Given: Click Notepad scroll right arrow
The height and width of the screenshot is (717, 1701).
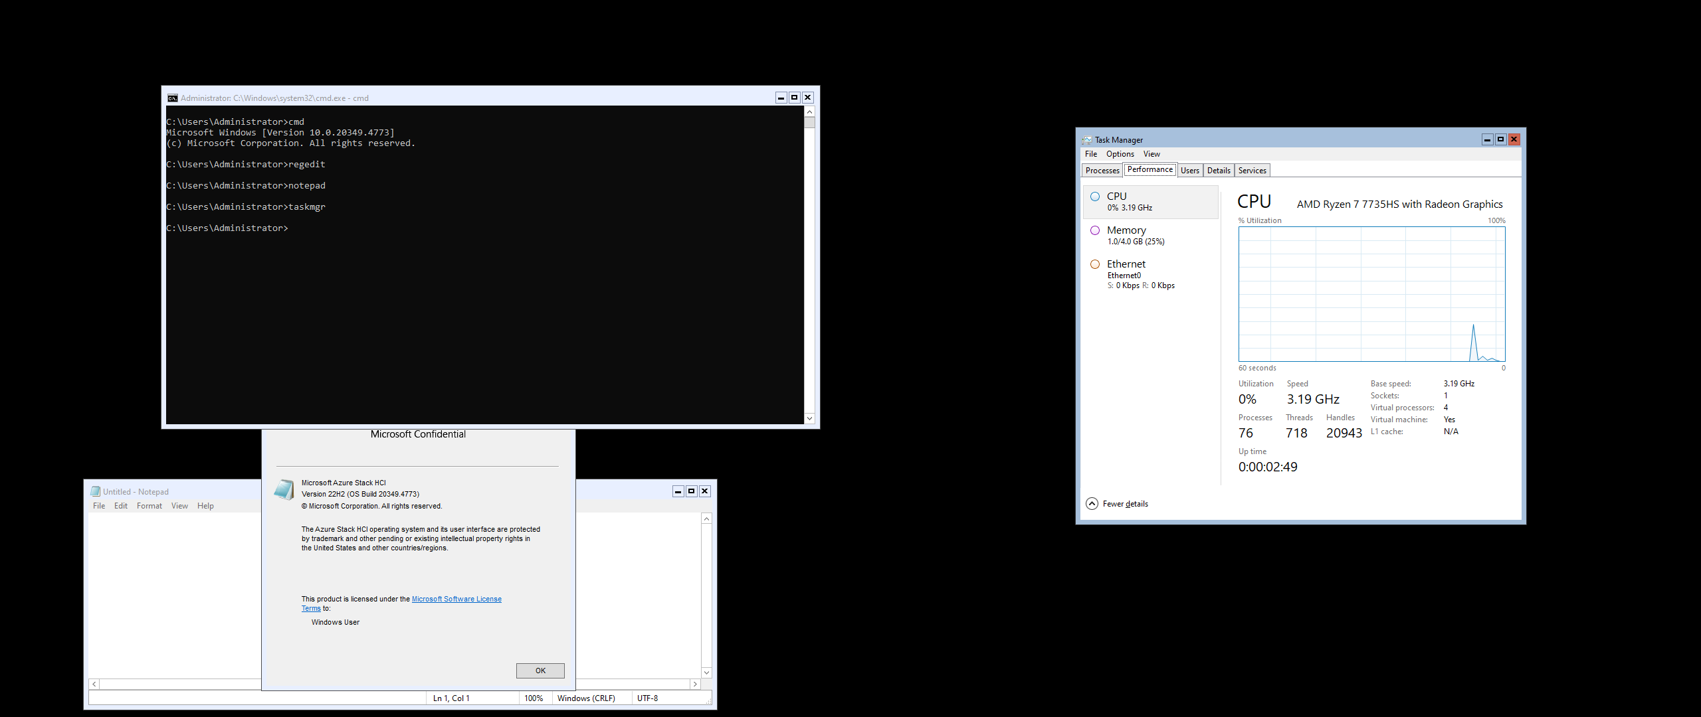Looking at the screenshot, I should (x=695, y=684).
